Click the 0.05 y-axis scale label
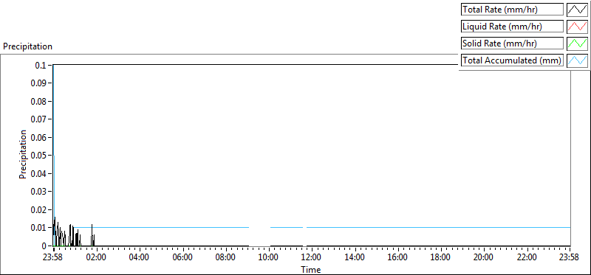The image size is (591, 275). [41, 156]
